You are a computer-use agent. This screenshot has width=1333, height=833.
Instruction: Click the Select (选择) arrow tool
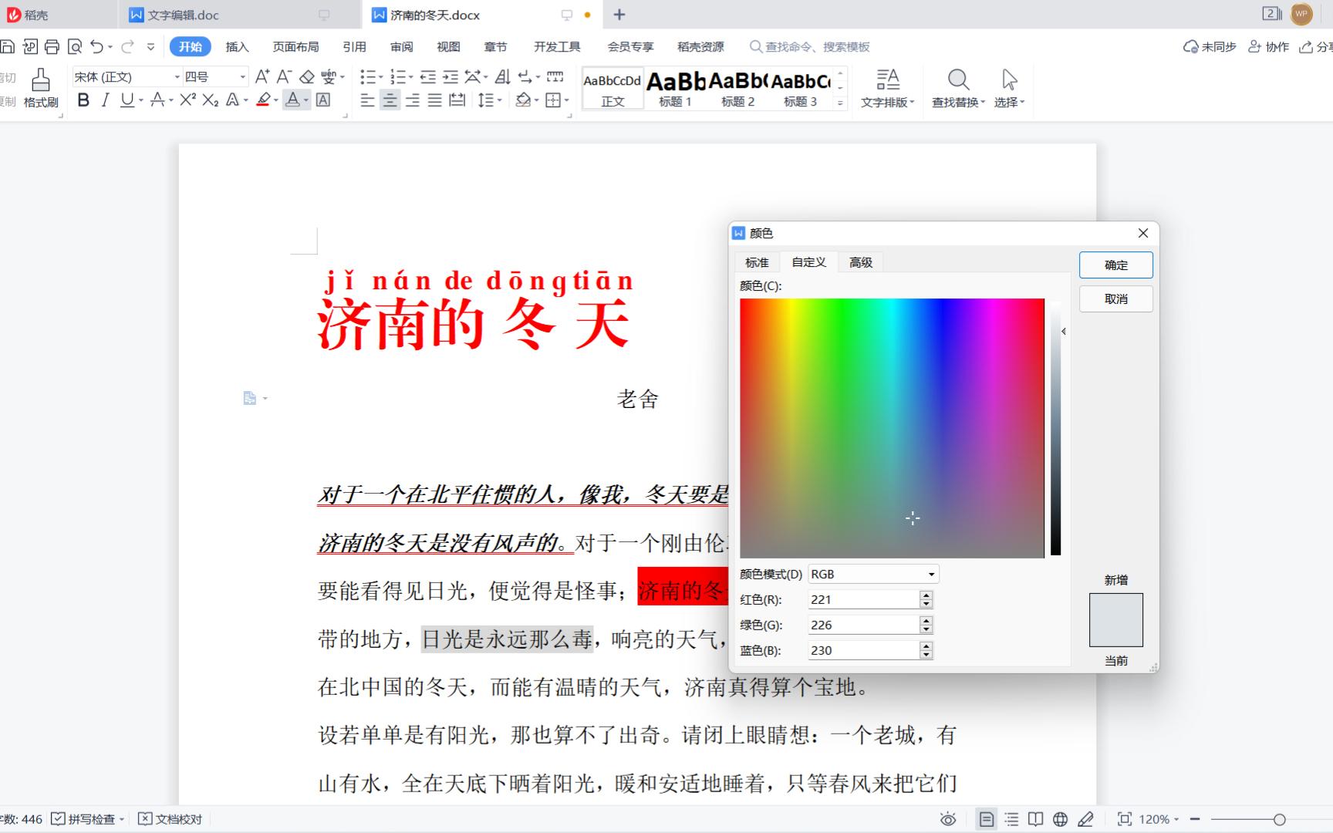[1009, 88]
